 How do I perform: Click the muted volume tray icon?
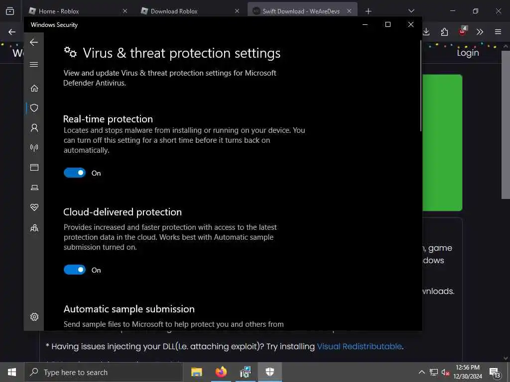pyautogui.click(x=446, y=372)
